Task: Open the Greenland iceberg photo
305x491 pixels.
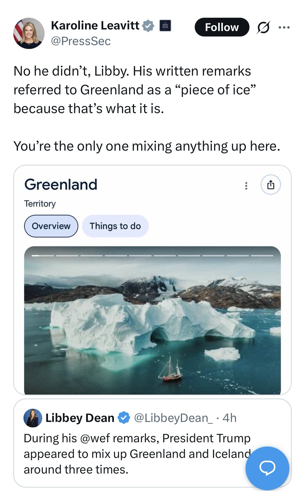Action: 152,323
